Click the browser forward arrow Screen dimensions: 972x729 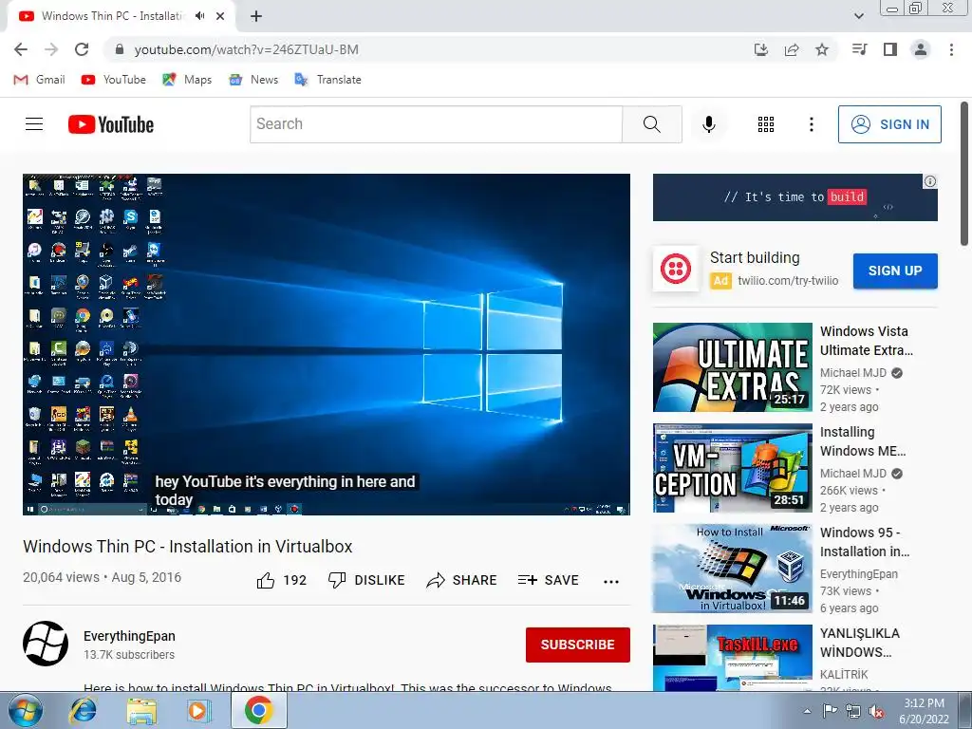pyautogui.click(x=51, y=49)
